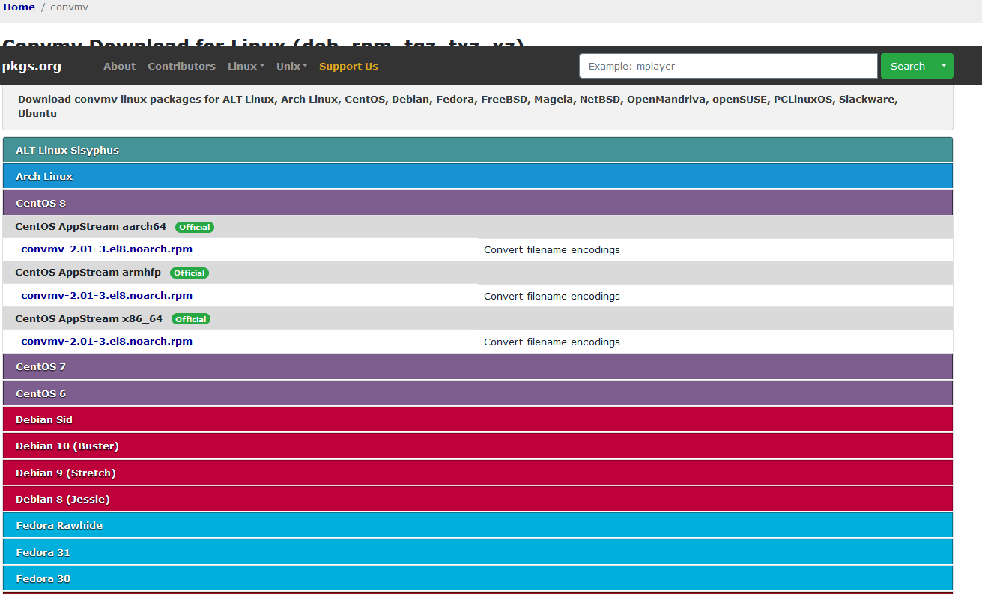982x594 pixels.
Task: Focus the package search input field
Action: pos(728,66)
